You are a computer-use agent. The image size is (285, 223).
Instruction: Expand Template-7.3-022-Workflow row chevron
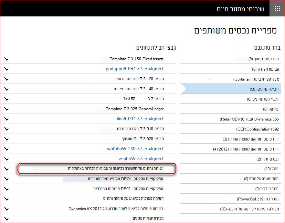tap(6, 149)
